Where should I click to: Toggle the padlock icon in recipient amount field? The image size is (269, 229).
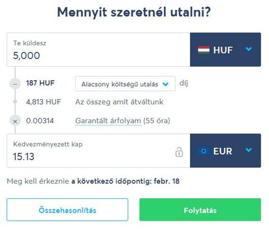click(179, 152)
